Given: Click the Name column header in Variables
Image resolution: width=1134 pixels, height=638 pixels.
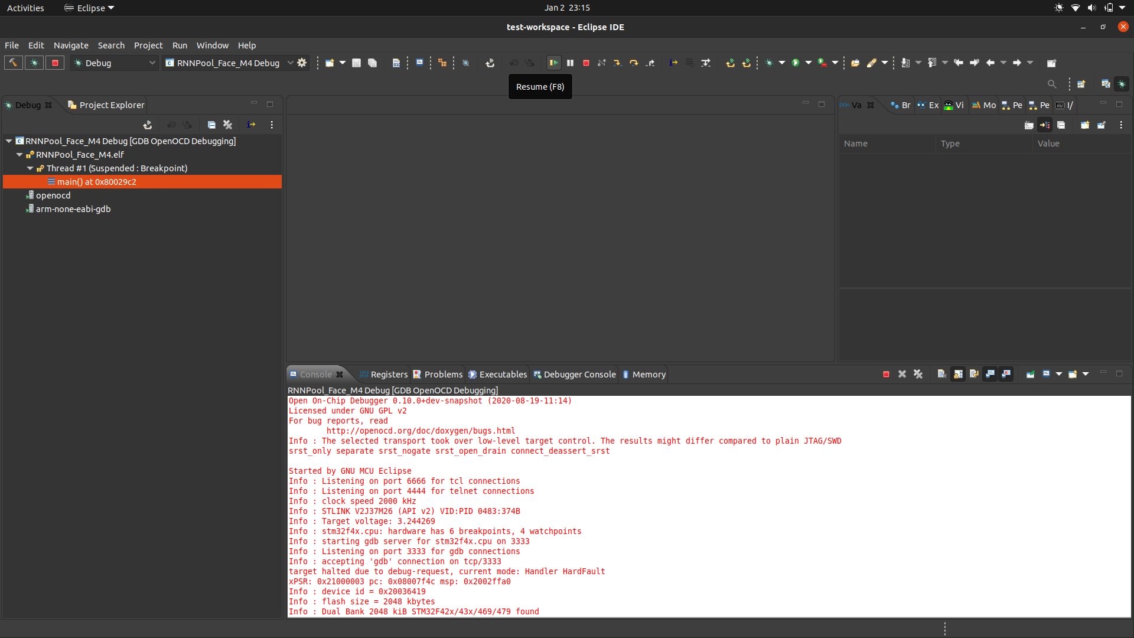Looking at the screenshot, I should coord(856,144).
